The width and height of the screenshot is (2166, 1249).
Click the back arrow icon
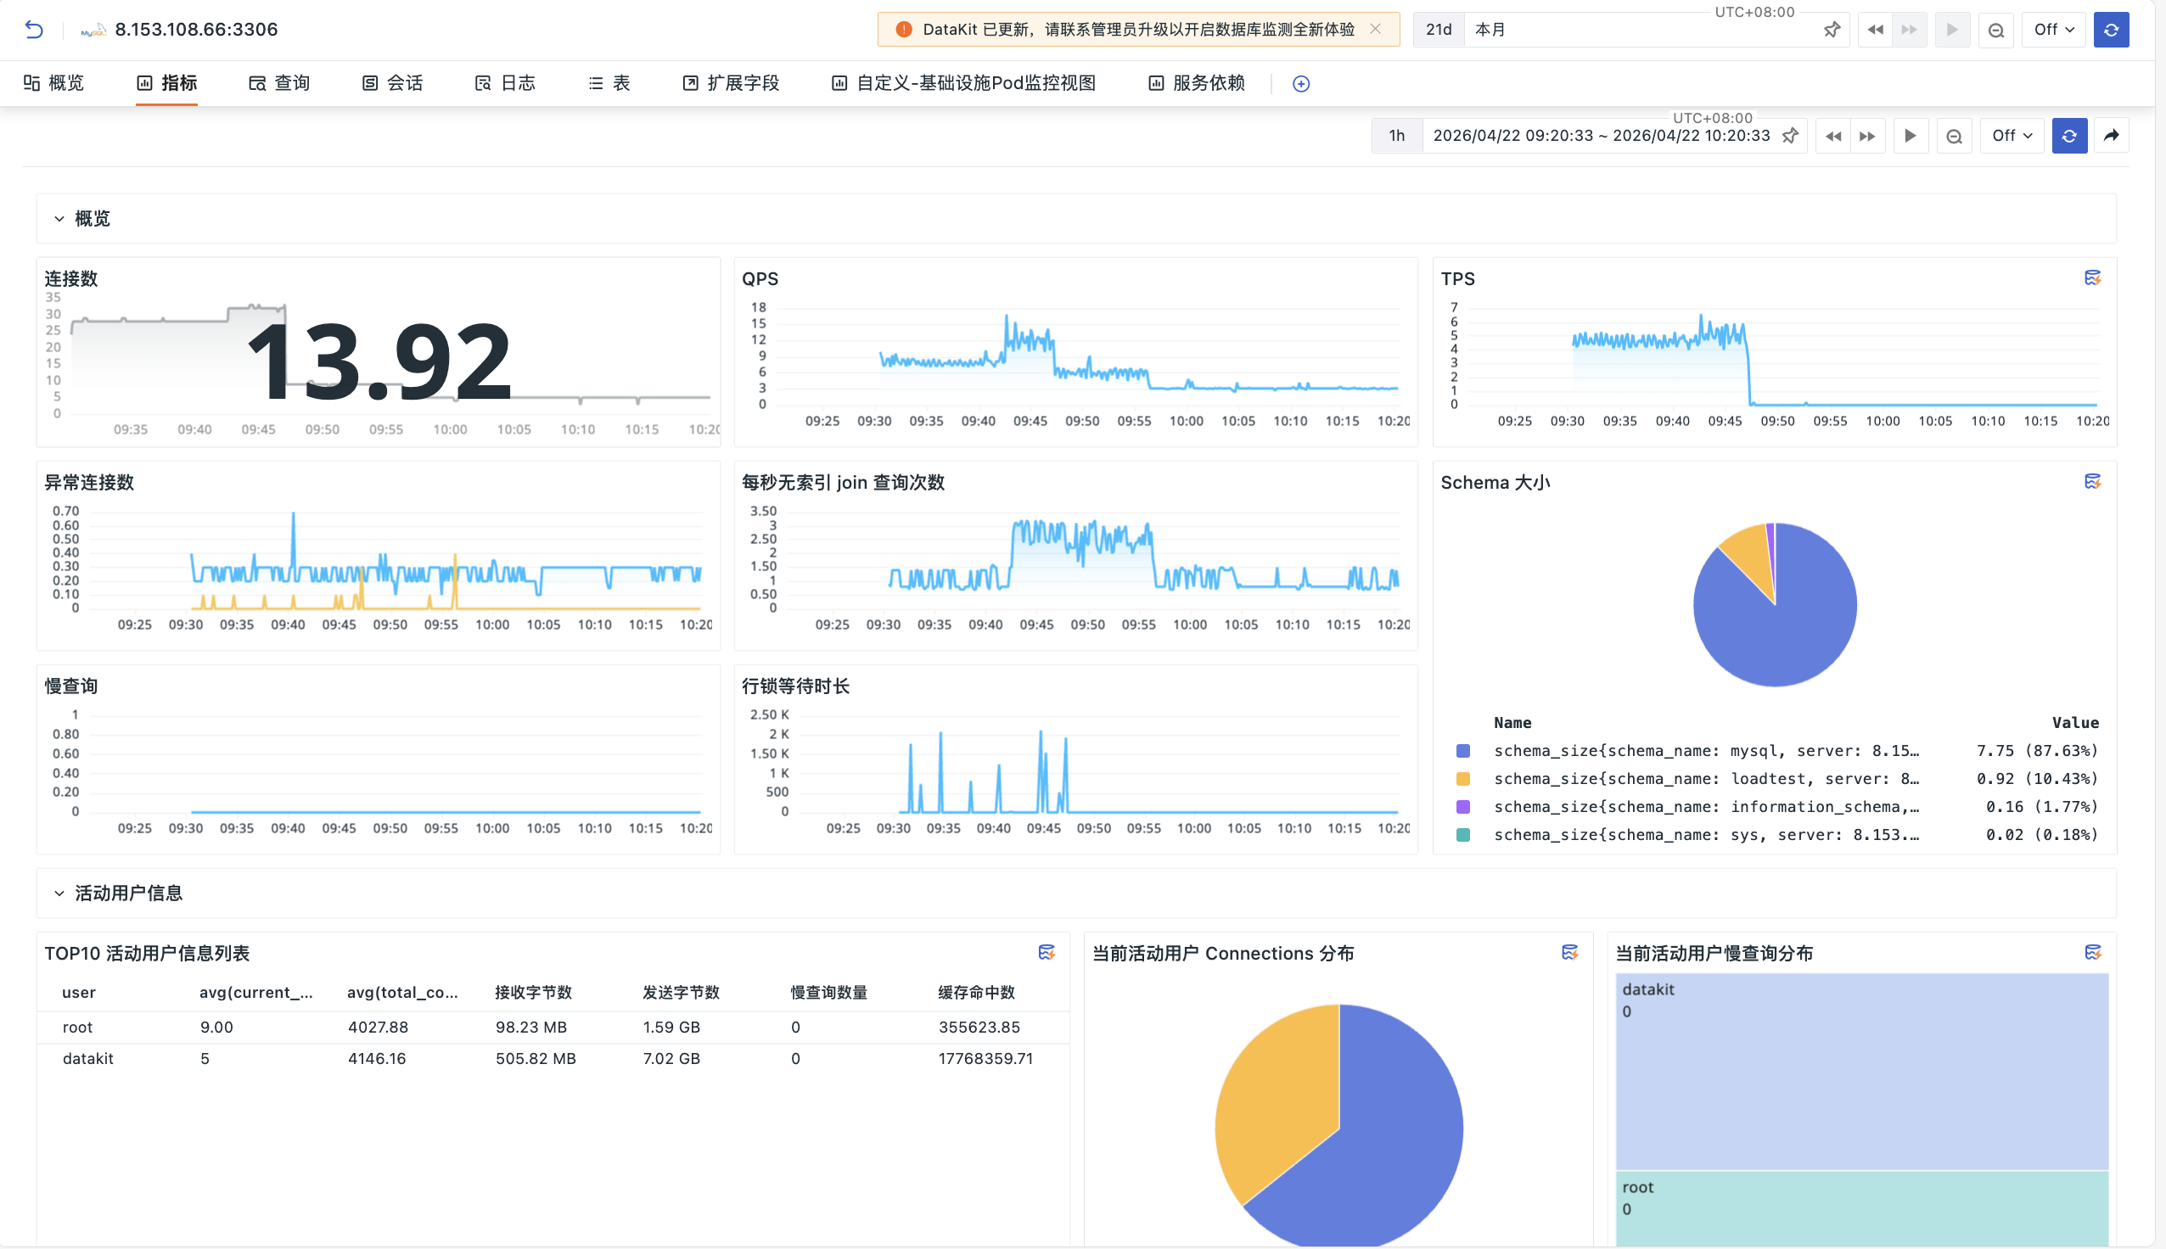33,29
